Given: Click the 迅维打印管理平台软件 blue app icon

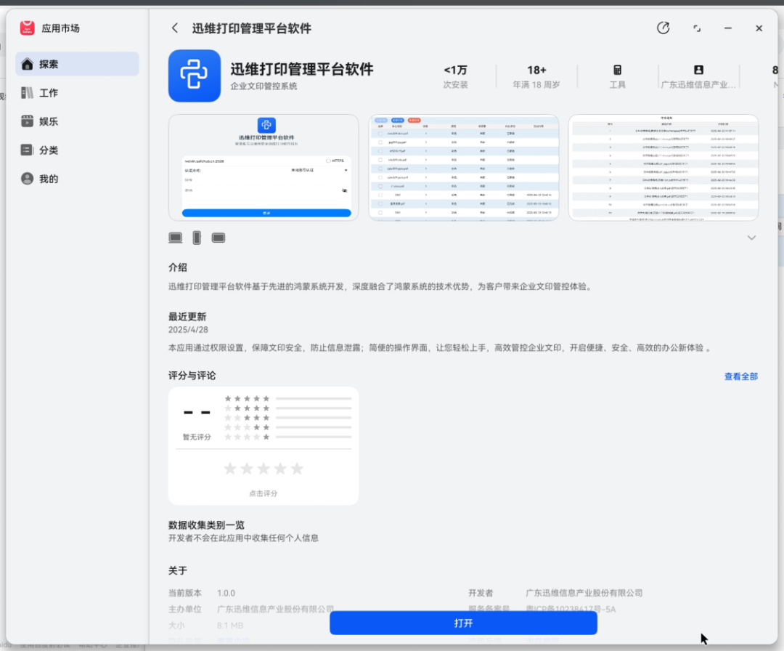Looking at the screenshot, I should 194,76.
